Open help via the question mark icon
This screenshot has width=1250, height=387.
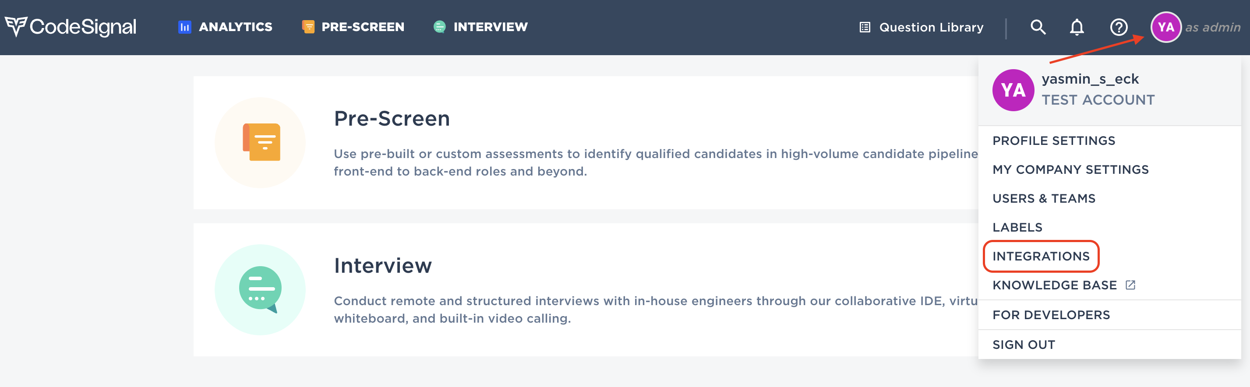[1119, 27]
